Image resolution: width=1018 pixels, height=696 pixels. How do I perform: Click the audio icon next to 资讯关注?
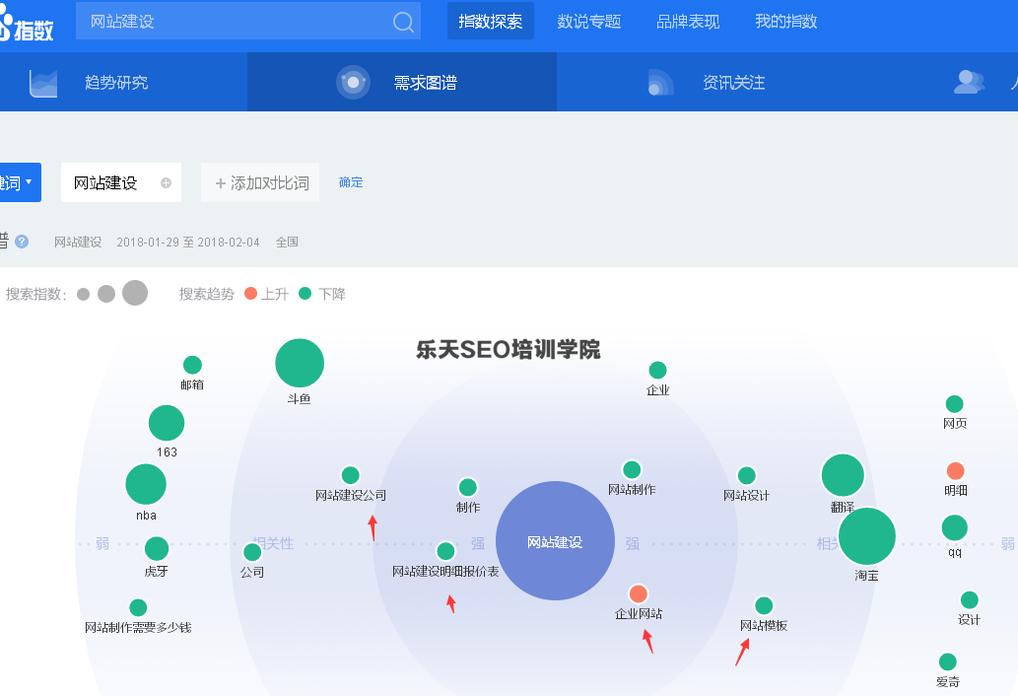click(658, 82)
